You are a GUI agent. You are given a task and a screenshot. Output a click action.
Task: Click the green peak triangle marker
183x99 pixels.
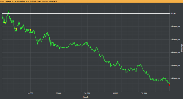click(x=9, y=11)
